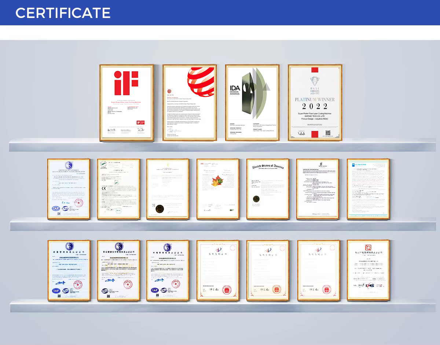
Task: Click the red iF logo
Action: click(x=126, y=83)
